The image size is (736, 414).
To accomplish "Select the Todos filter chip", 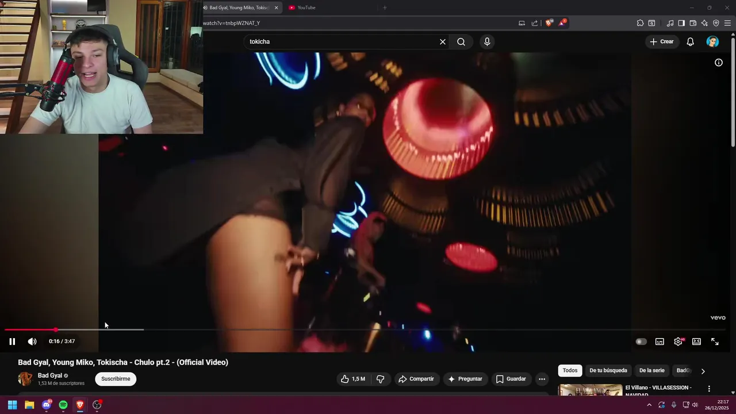I will 570,371.
